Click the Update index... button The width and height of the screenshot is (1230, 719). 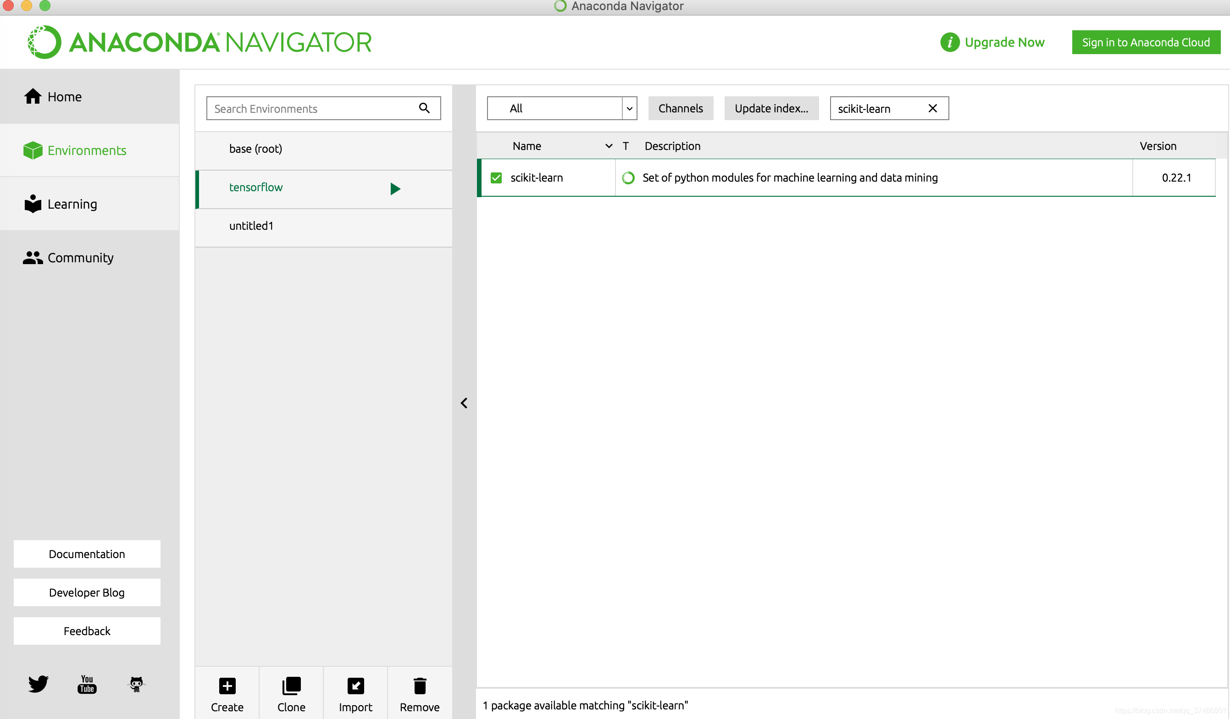point(771,108)
